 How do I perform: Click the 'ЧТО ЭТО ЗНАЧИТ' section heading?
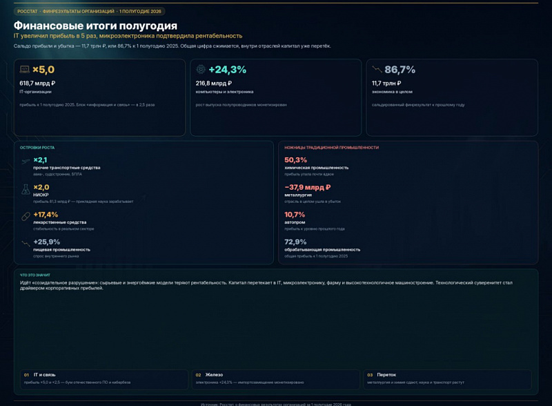[35, 275]
